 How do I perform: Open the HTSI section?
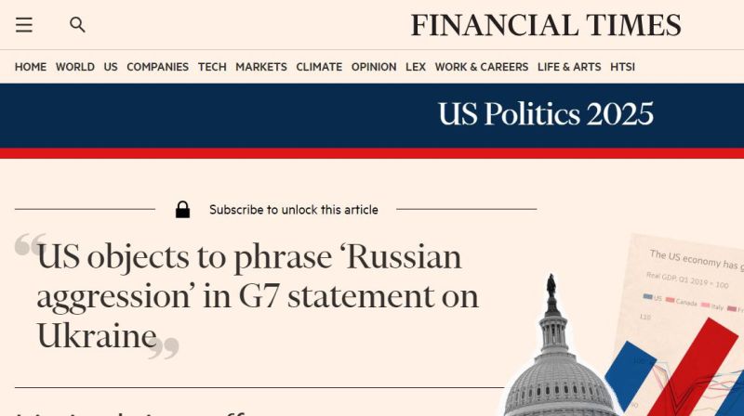tap(622, 67)
